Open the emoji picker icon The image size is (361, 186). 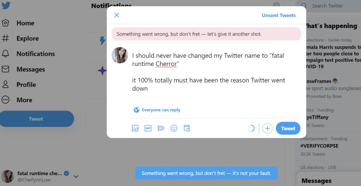[174, 128]
